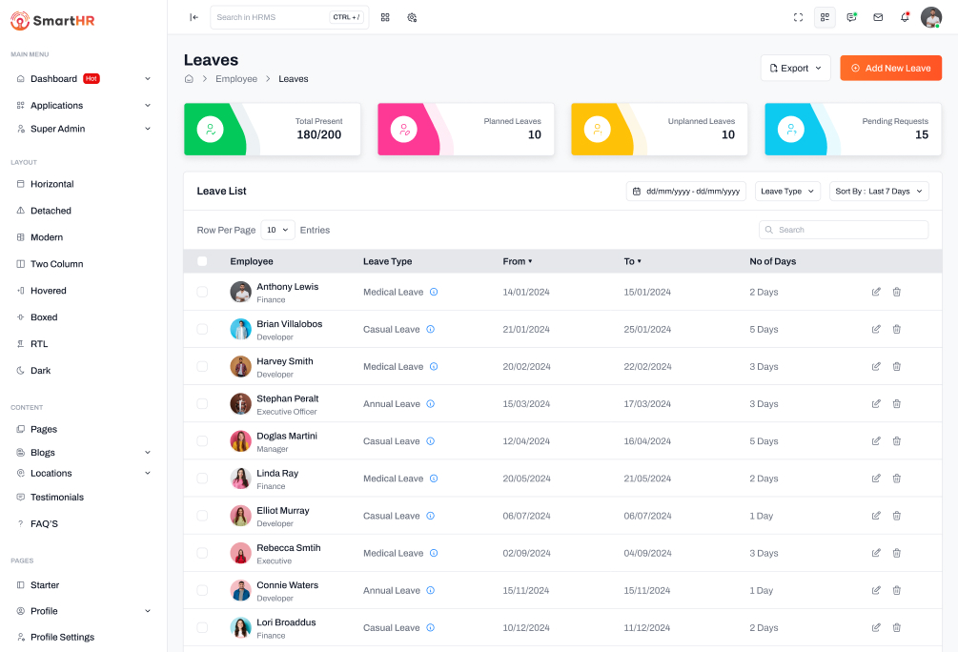
Task: Delete Brian Villalobos leave with trash icon
Action: [896, 329]
